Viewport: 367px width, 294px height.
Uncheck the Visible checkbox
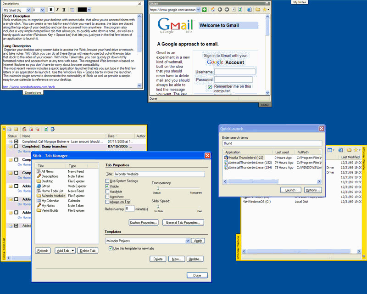[x=107, y=186]
